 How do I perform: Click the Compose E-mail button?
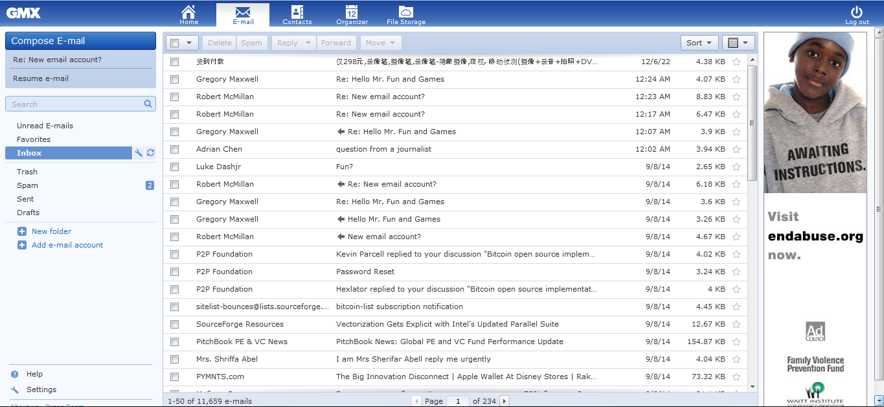80,41
